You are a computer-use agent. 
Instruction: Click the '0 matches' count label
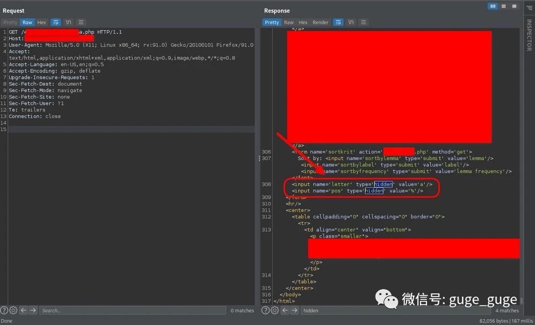(242, 311)
